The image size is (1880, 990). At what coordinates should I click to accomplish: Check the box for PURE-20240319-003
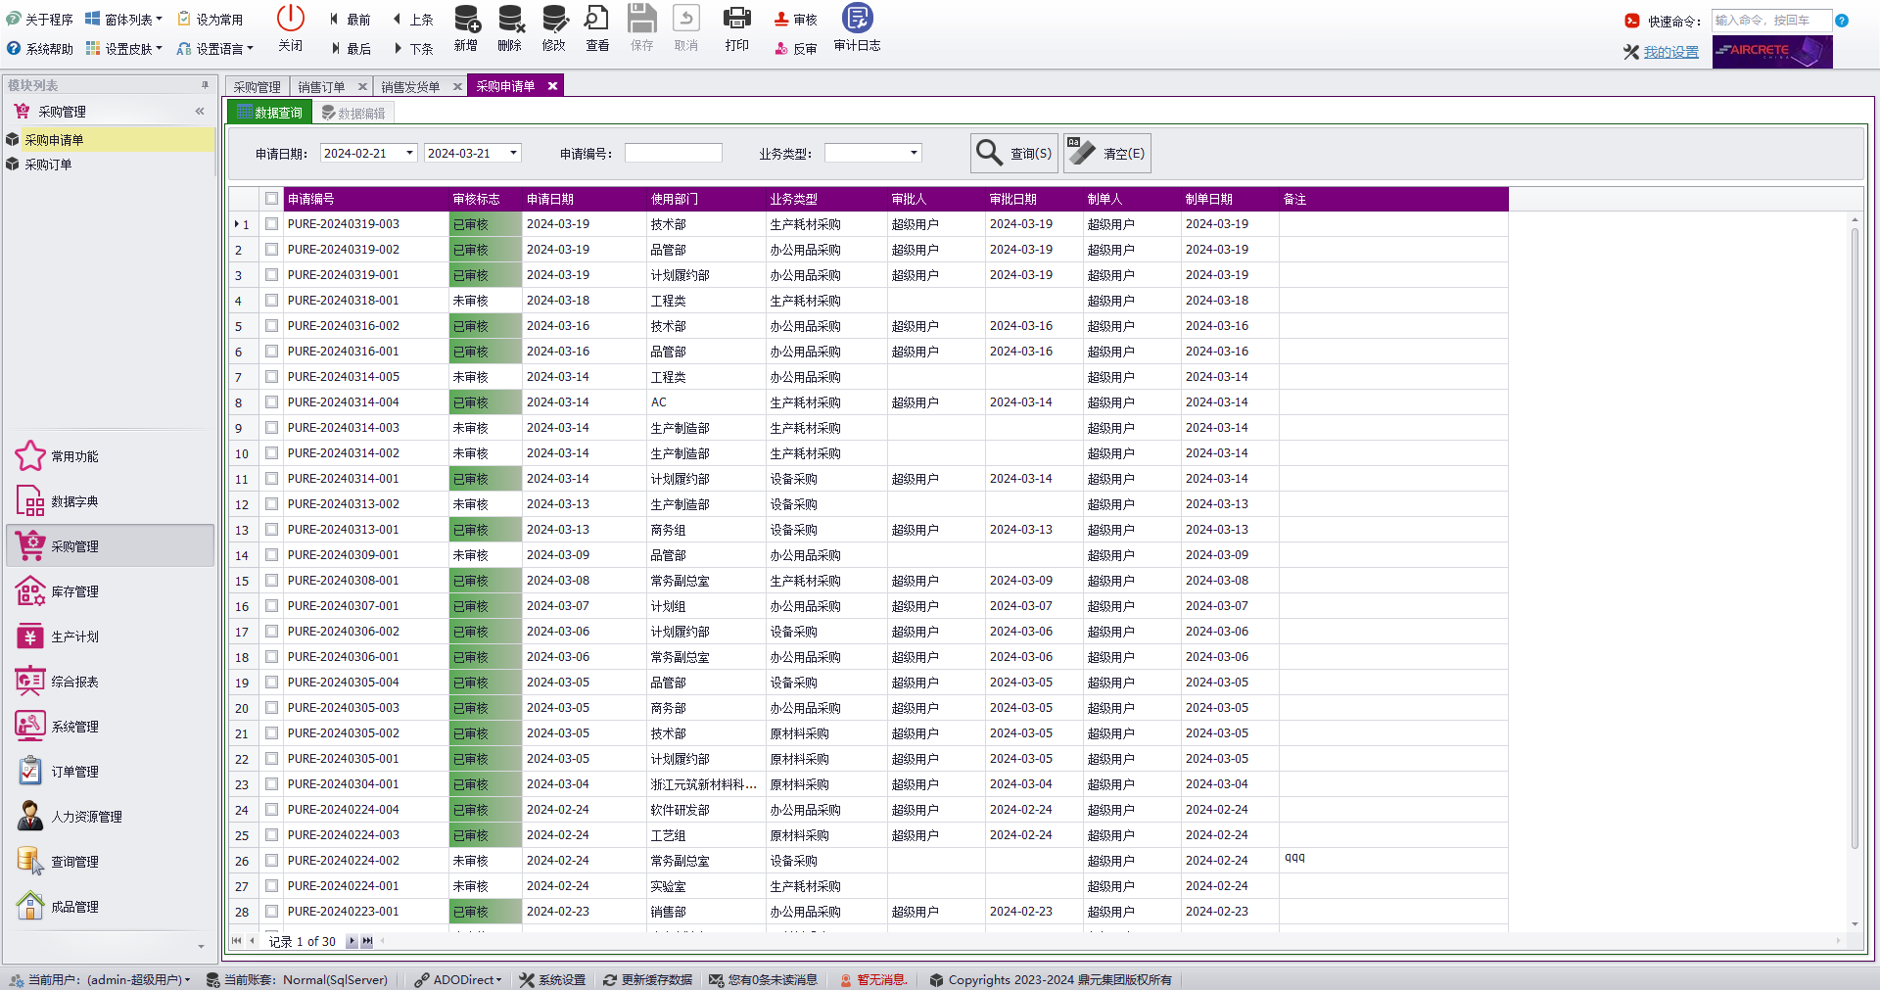click(x=271, y=224)
